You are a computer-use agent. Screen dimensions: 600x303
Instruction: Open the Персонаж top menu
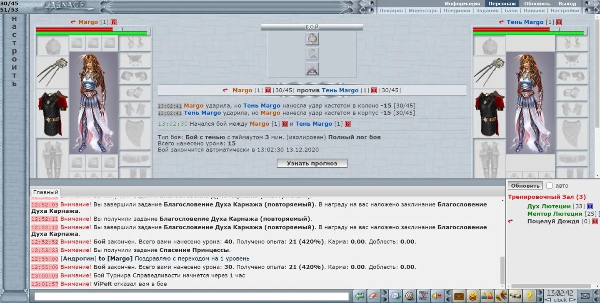(502, 4)
